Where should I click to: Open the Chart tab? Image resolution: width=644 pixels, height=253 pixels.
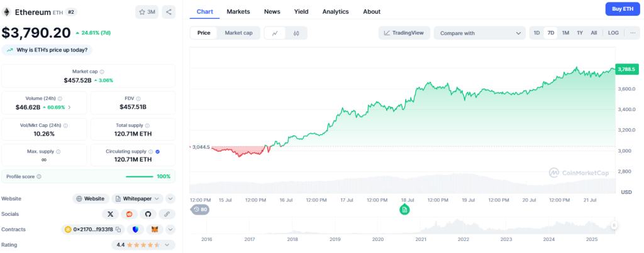(205, 11)
